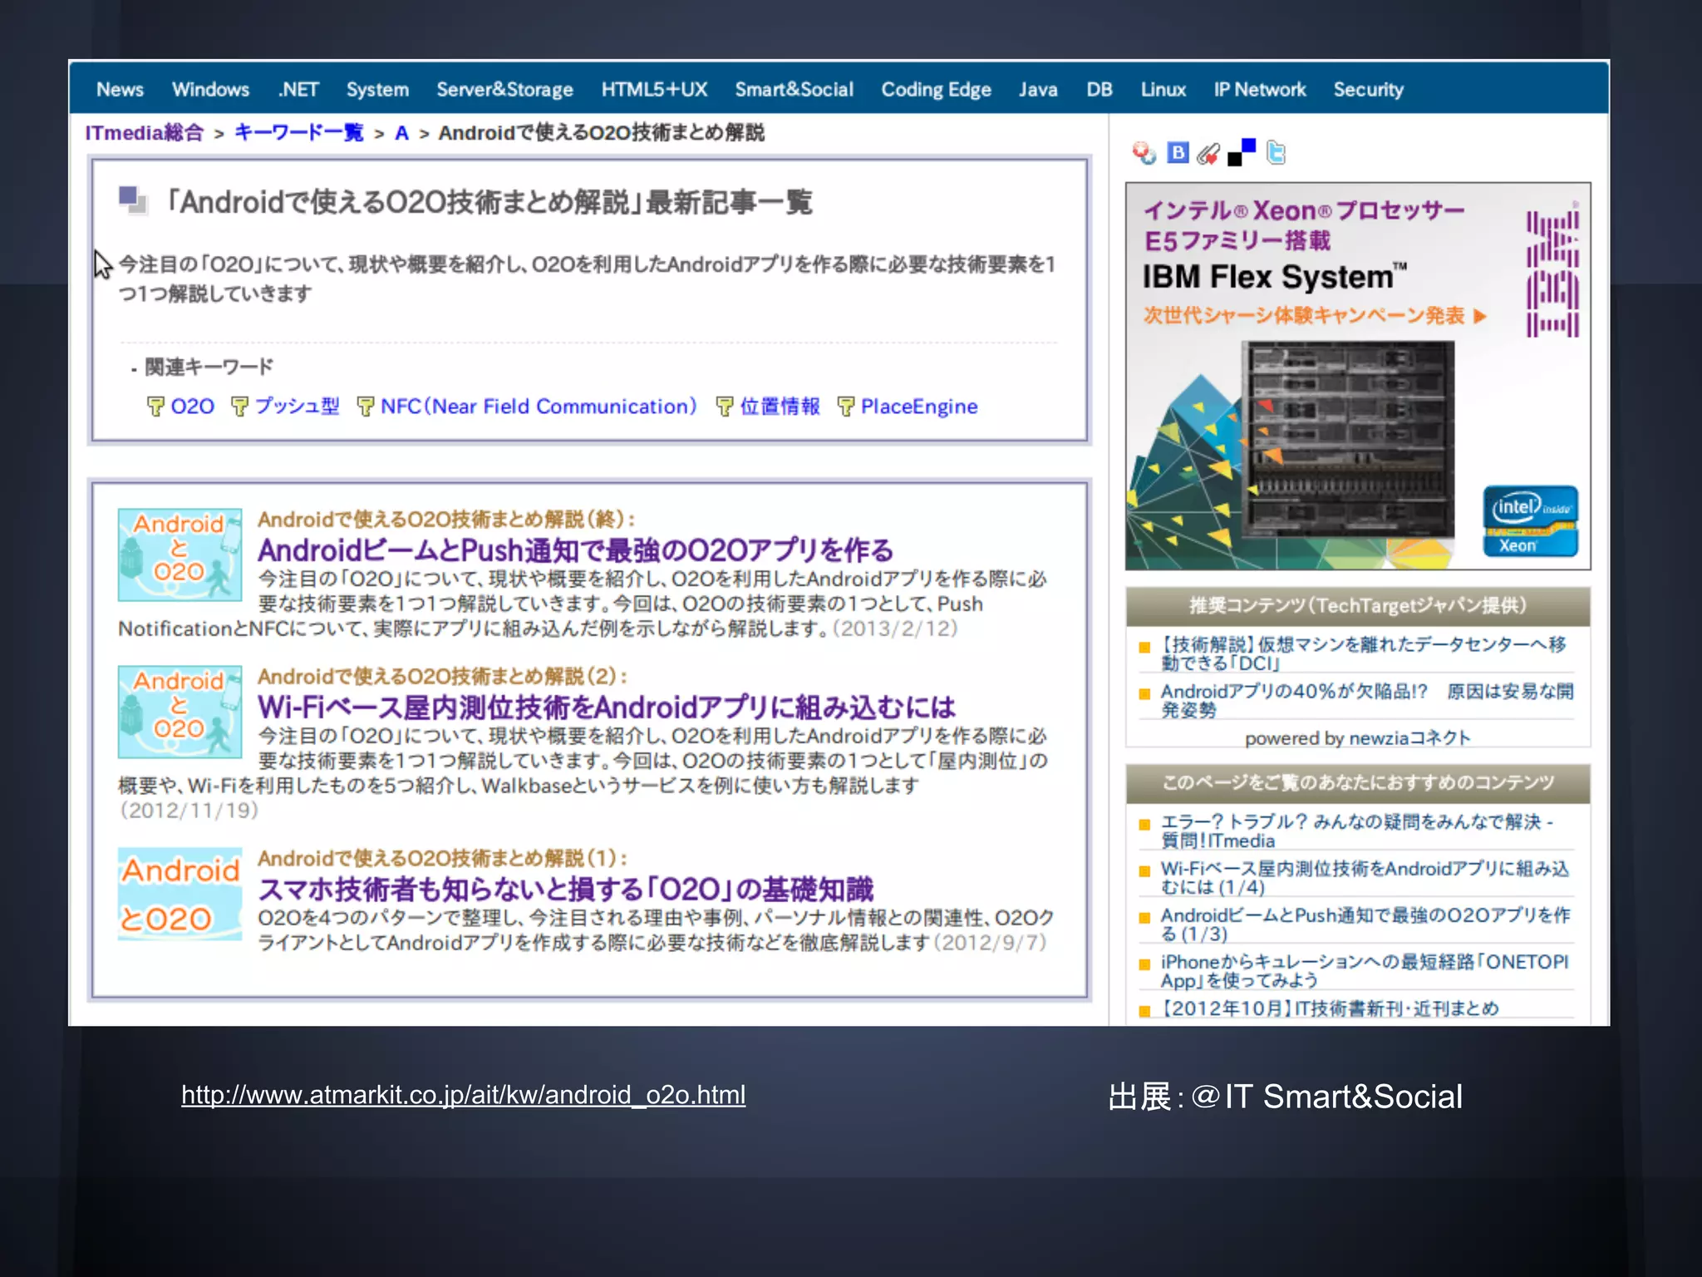1702x1277 pixels.
Task: Click the atmarkit.co.jp android_o2o.html URL
Action: click(x=463, y=1095)
